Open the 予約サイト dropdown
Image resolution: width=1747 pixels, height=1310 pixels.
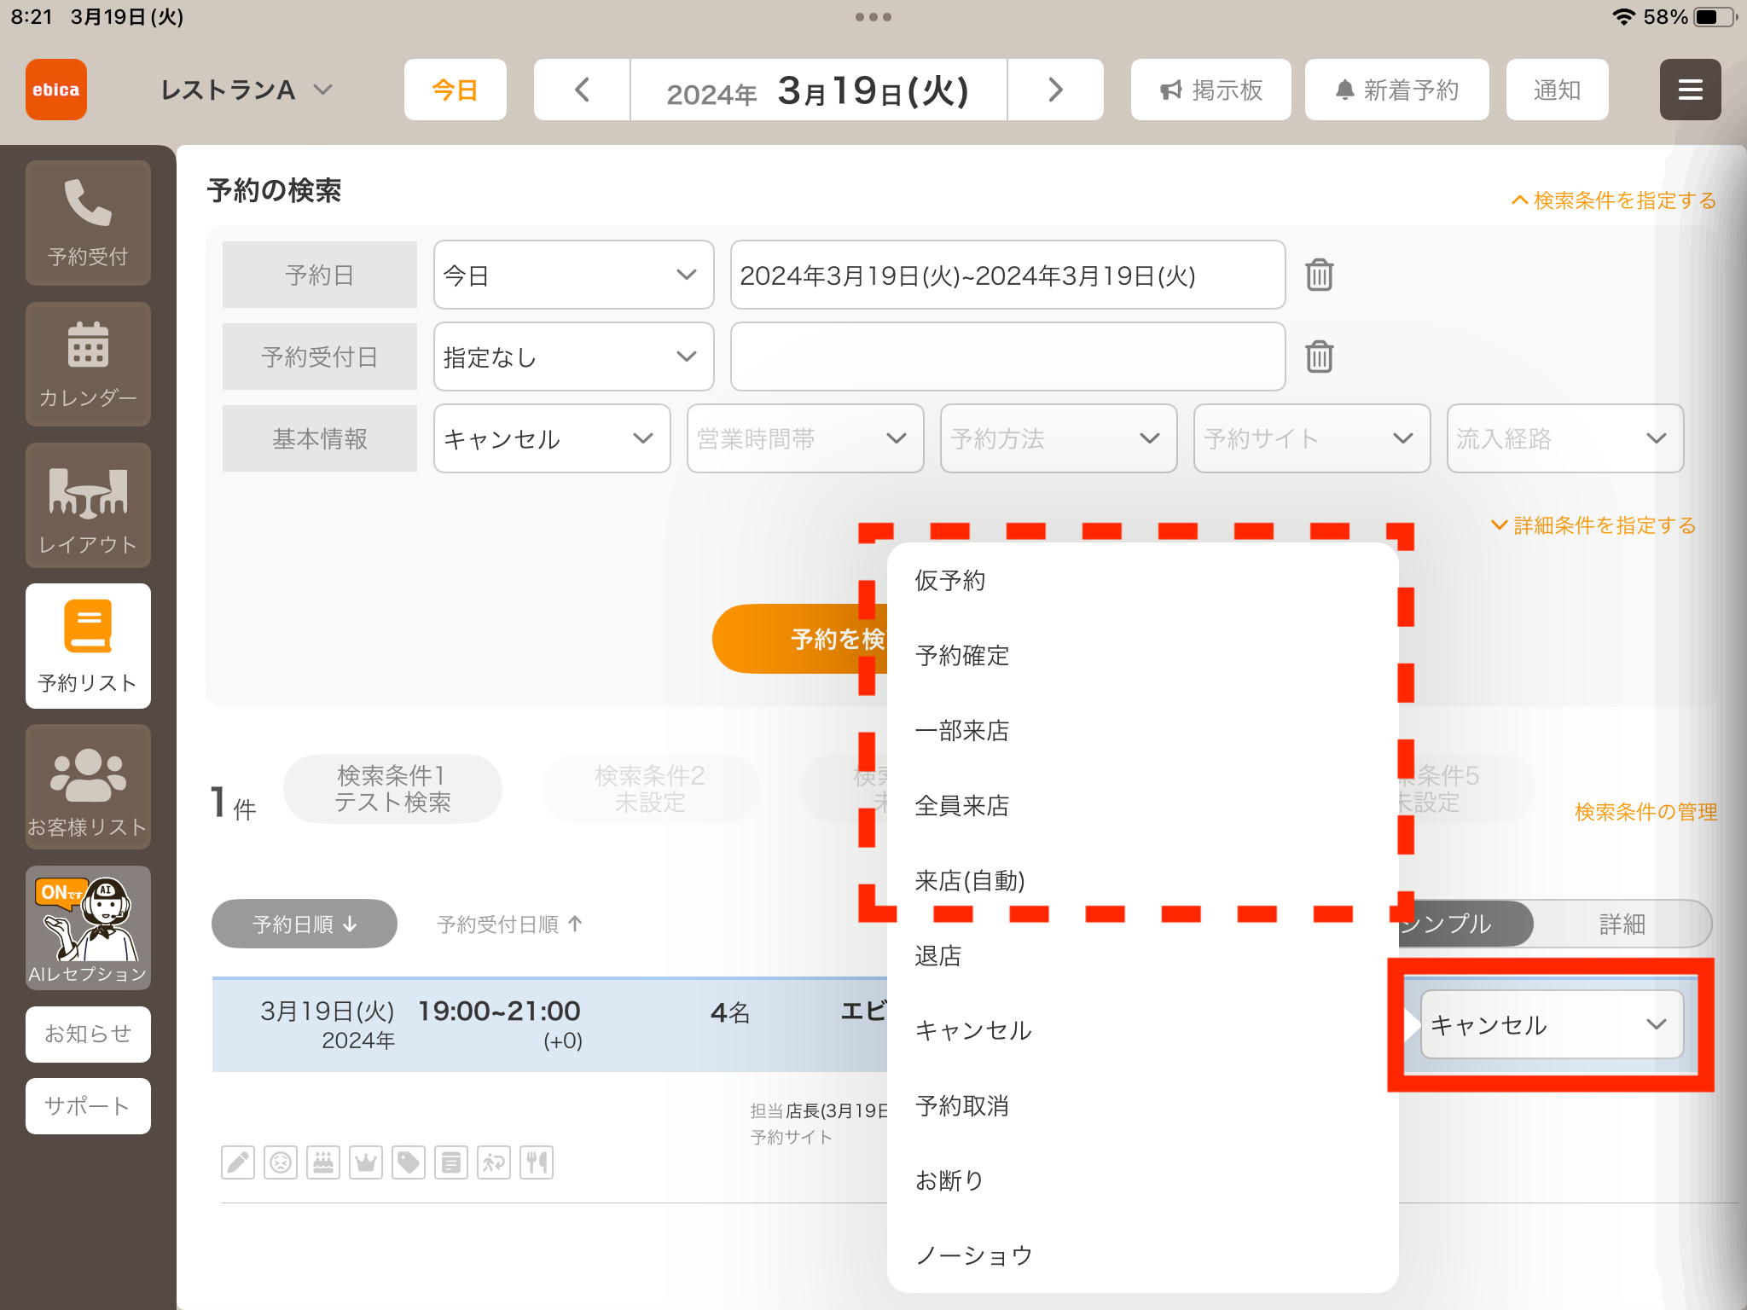pyautogui.click(x=1312, y=438)
